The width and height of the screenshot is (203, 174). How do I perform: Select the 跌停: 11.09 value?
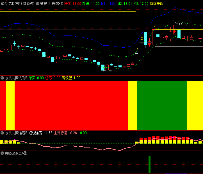91,4
